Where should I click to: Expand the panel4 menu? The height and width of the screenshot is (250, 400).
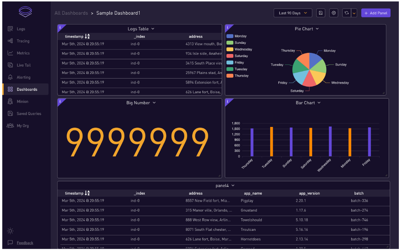pyautogui.click(x=233, y=186)
